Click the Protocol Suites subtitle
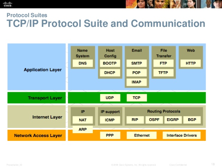This screenshot has height=167, width=222. [27, 15]
